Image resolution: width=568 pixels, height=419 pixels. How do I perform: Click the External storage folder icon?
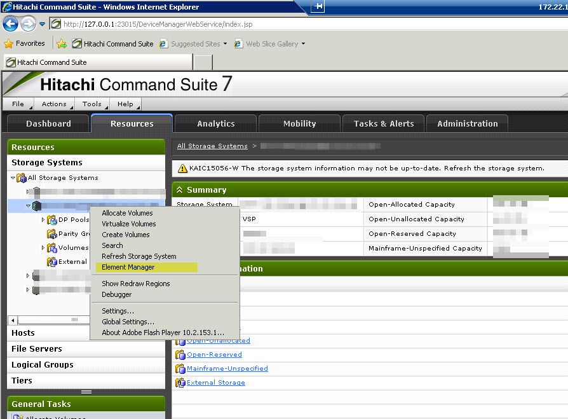52,262
